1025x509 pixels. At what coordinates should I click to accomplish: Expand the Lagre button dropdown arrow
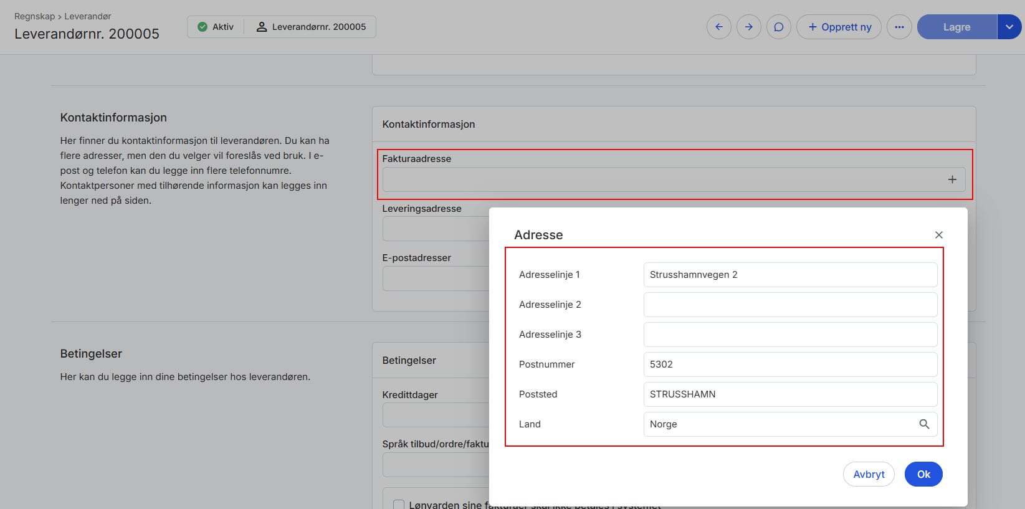pyautogui.click(x=1009, y=27)
